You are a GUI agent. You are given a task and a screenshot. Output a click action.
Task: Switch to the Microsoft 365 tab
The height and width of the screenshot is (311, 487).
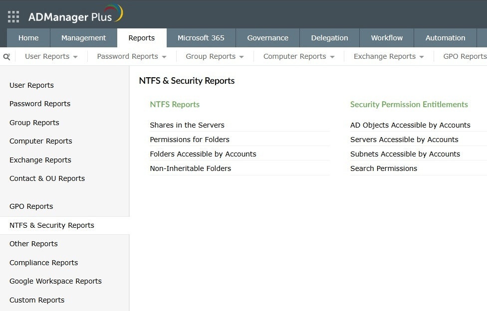(201, 37)
